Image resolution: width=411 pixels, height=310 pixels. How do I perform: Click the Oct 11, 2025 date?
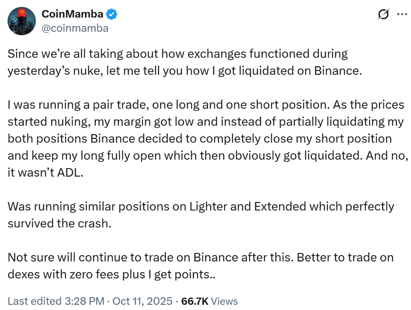pyautogui.click(x=143, y=301)
